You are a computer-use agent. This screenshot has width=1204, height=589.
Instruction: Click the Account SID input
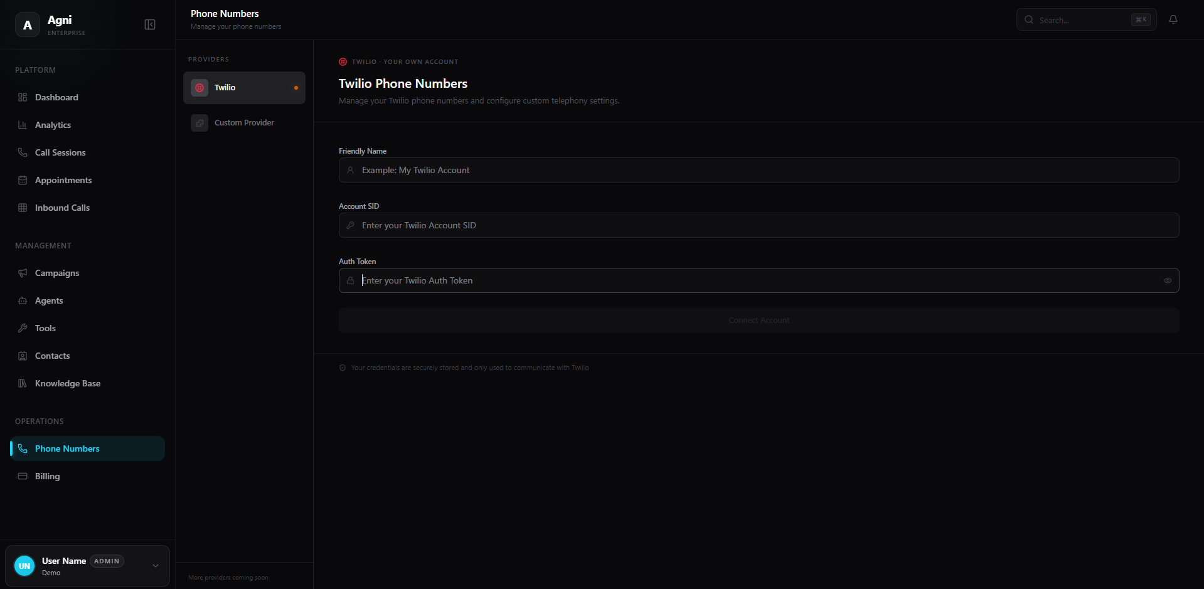pos(759,225)
